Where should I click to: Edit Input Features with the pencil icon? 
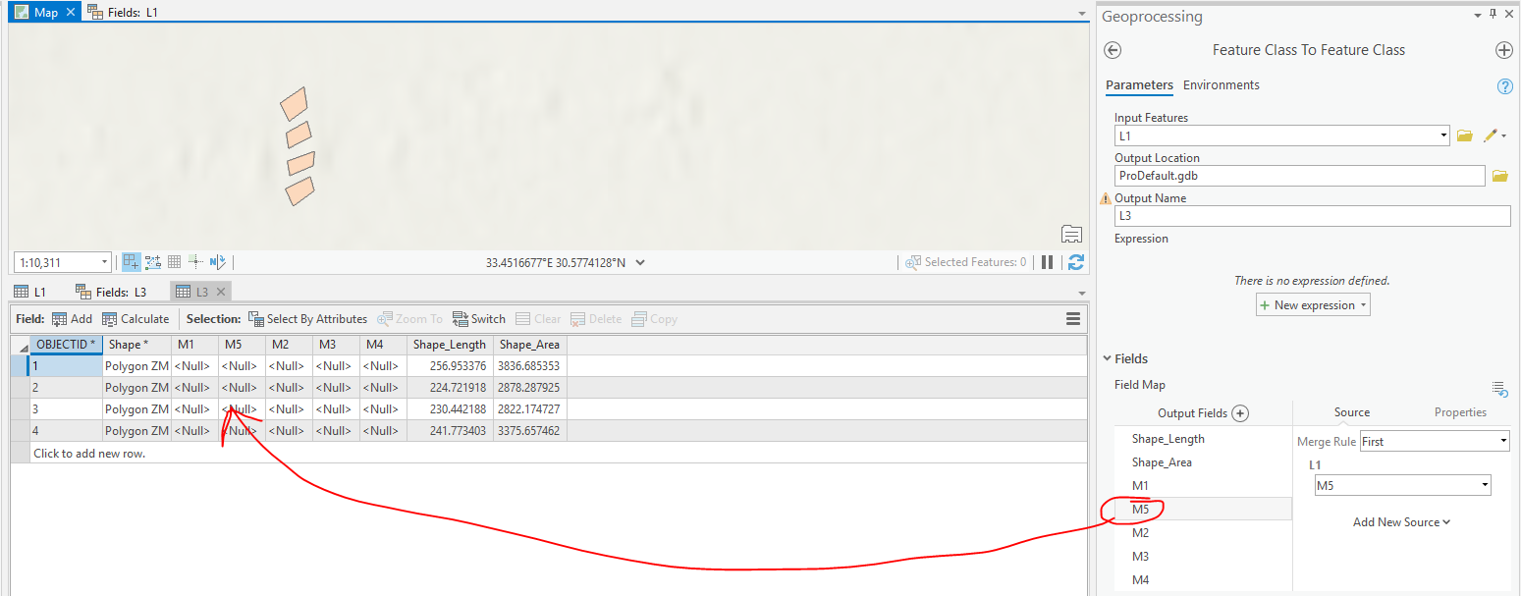[x=1490, y=135]
